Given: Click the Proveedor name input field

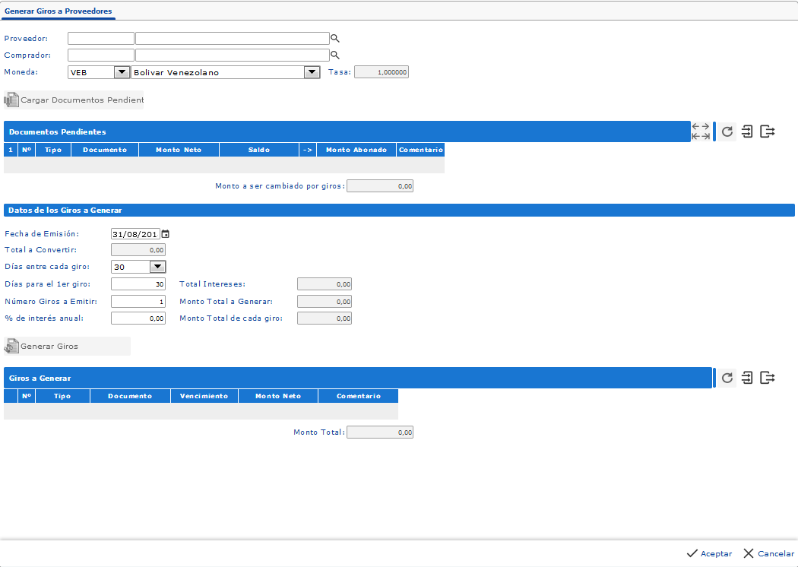Looking at the screenshot, I should (233, 38).
